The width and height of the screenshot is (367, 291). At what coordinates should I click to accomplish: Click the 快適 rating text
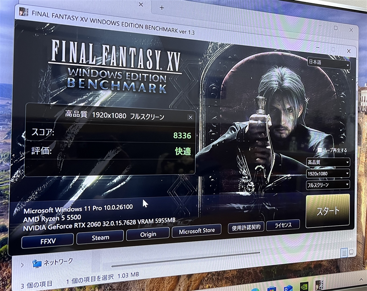183,151
